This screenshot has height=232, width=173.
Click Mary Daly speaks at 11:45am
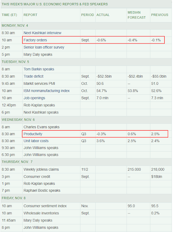coord(38,220)
